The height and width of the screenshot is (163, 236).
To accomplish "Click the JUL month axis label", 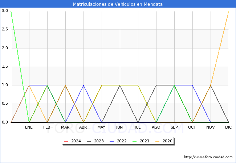I will (138, 127).
